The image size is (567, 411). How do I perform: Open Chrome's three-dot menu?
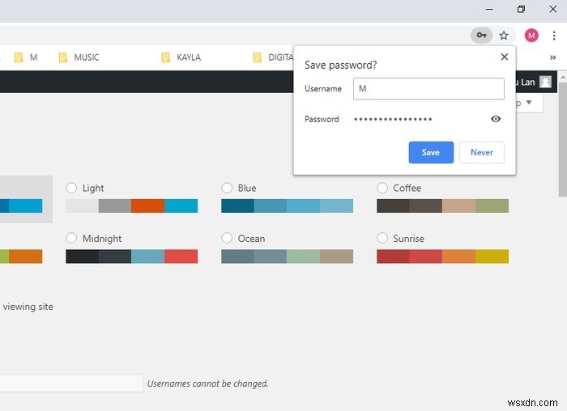(x=554, y=36)
